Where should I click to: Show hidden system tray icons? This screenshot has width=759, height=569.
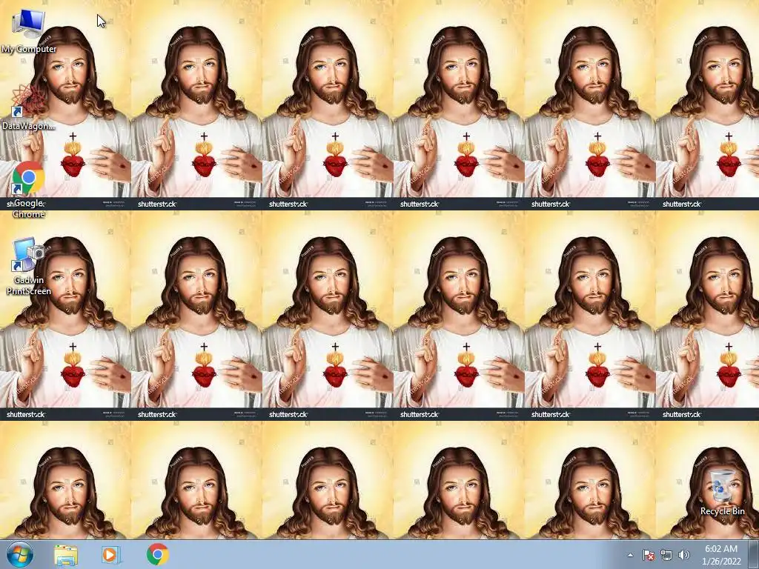click(630, 556)
